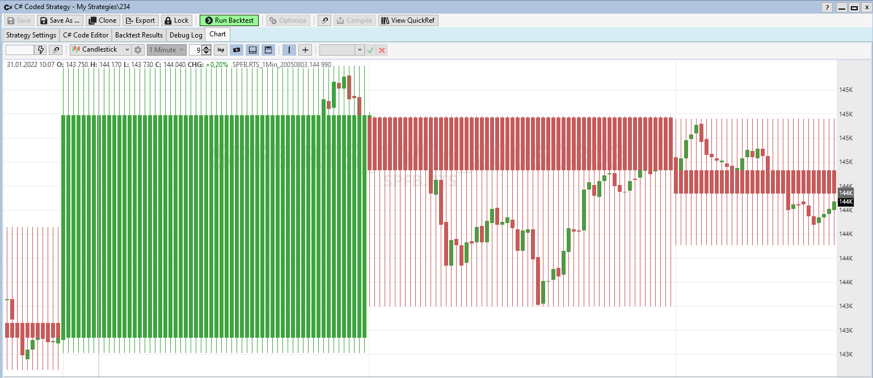Toggle the vertical line cursor button
The image size is (873, 378).
coord(289,50)
